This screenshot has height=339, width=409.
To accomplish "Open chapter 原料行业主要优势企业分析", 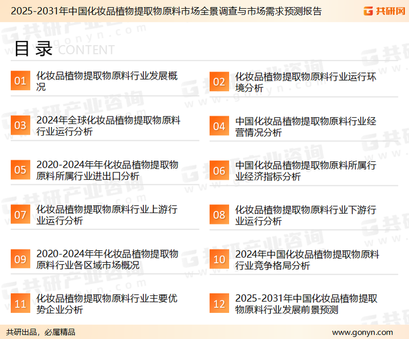I will click(x=107, y=304).
